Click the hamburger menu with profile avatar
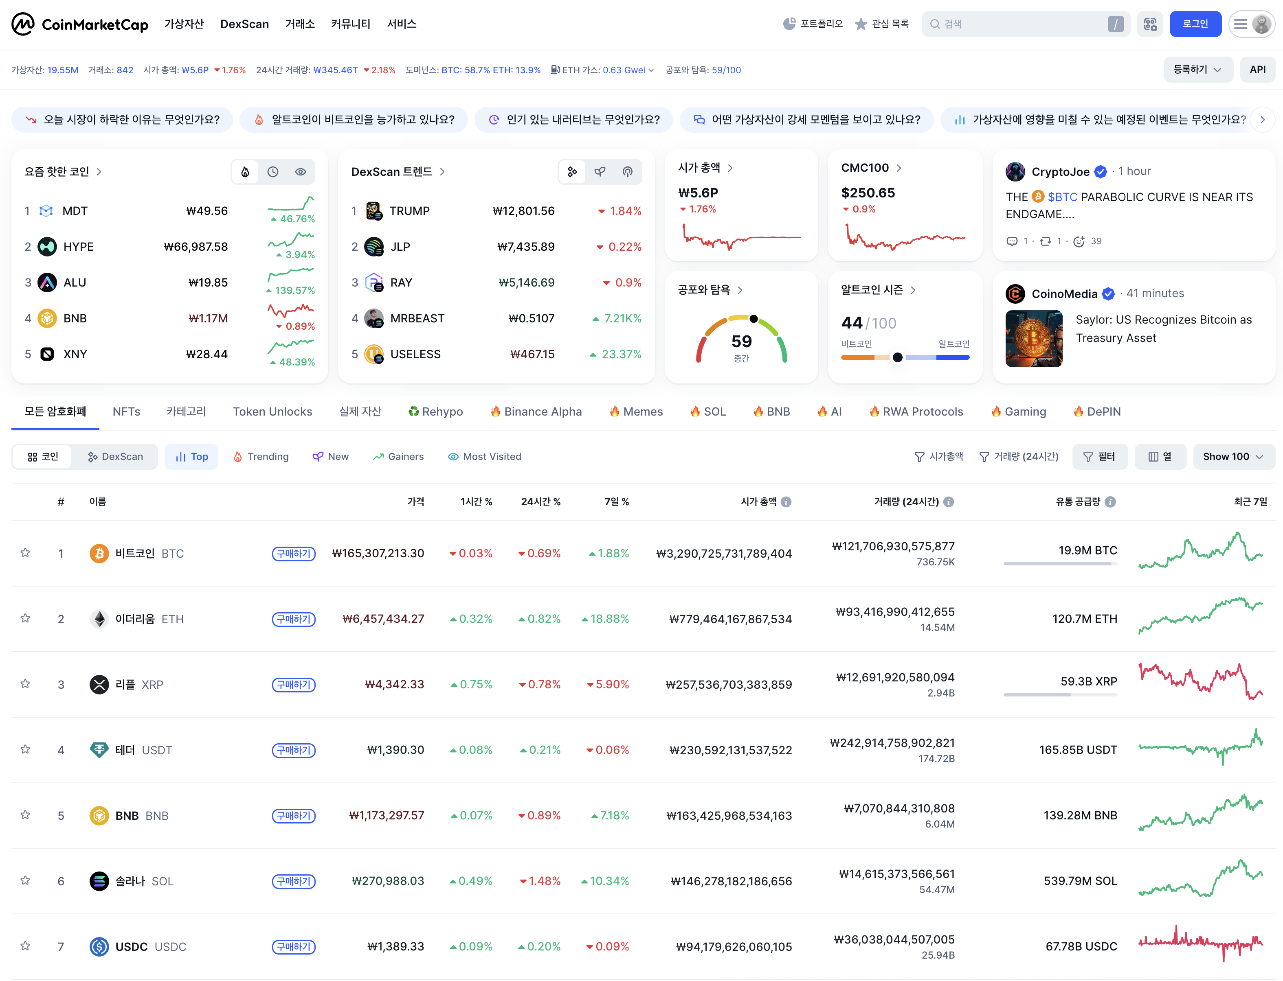Screen dimensions: 1283x981 click(1251, 24)
